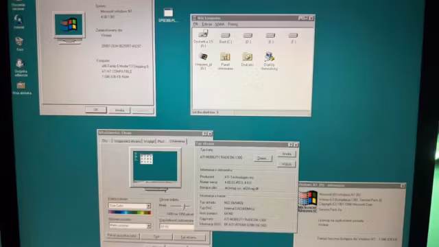This screenshot has width=439, height=247.
Task: Click OK in the system properties dialog
Action: tap(96, 110)
